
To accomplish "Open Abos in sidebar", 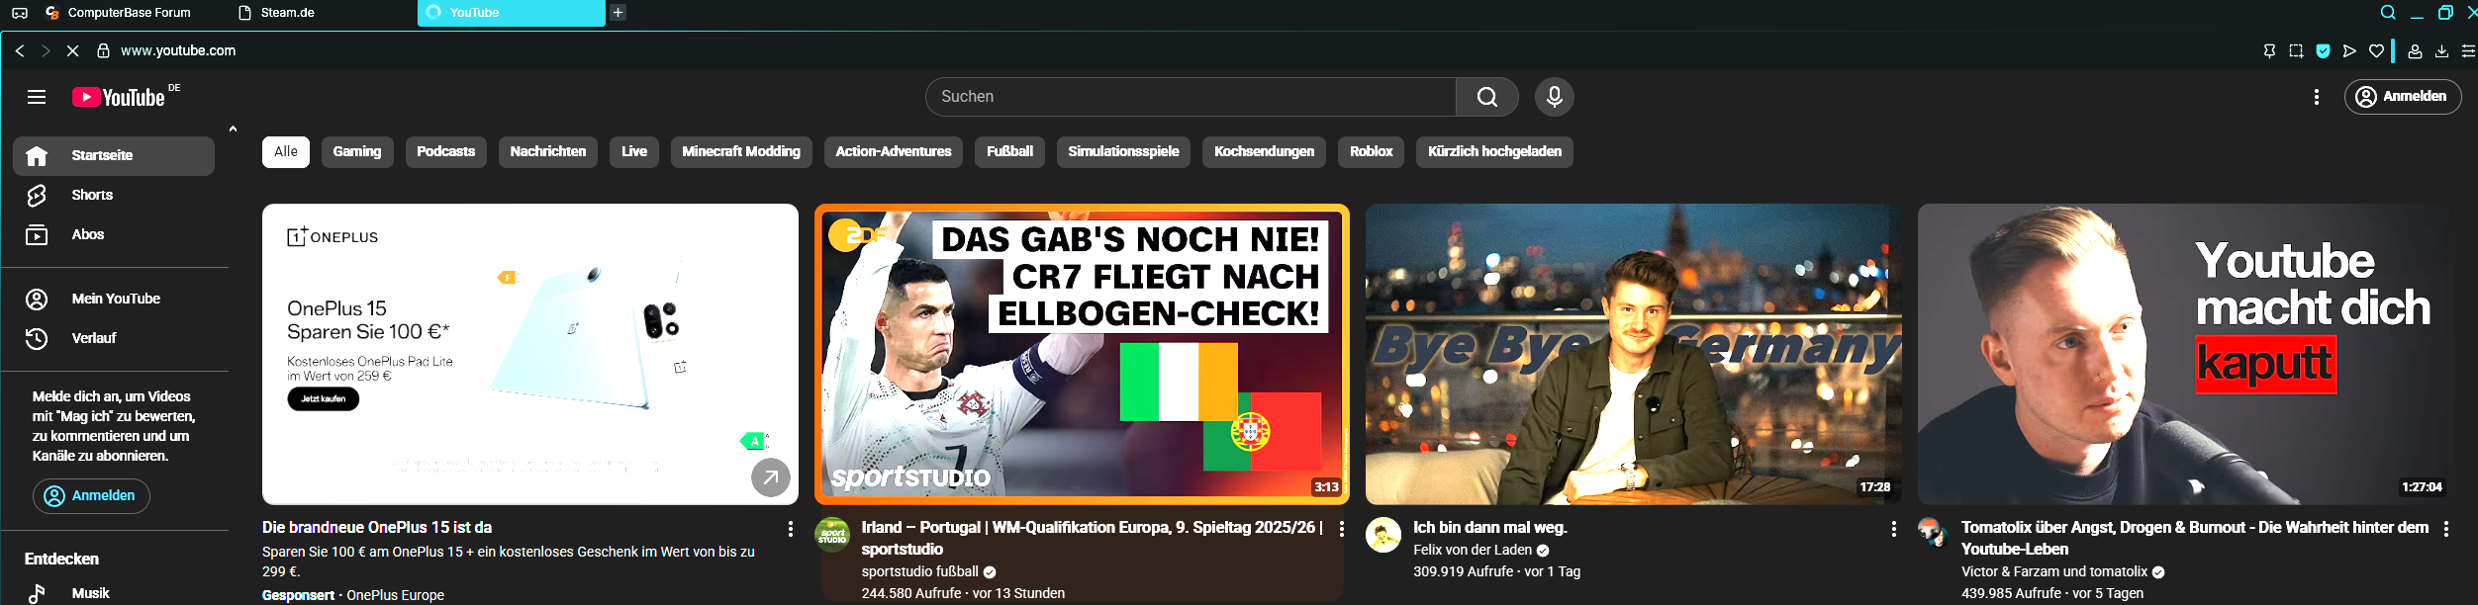I will click(x=114, y=235).
